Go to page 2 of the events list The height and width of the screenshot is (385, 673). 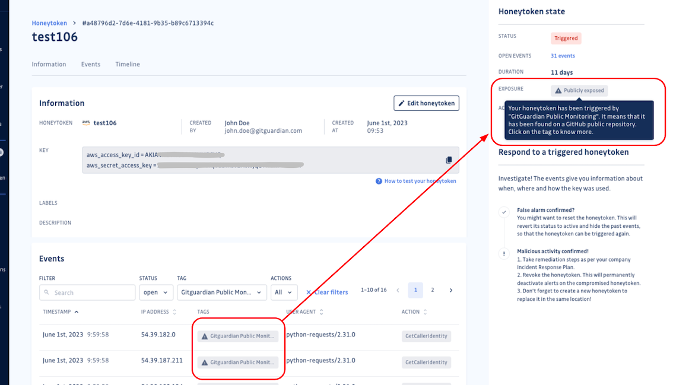433,290
